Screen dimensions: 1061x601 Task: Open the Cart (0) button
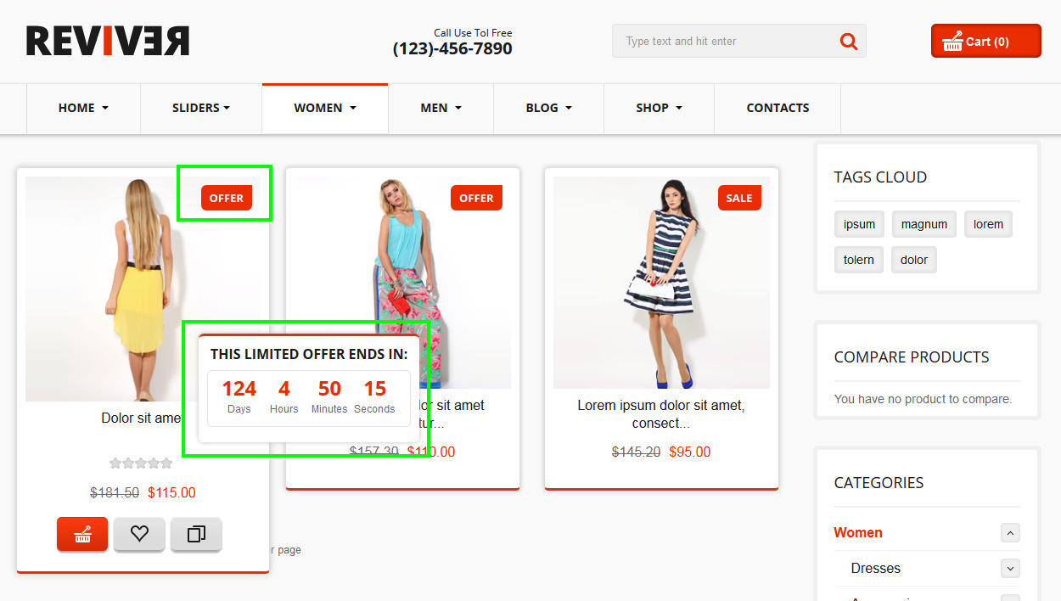(986, 41)
